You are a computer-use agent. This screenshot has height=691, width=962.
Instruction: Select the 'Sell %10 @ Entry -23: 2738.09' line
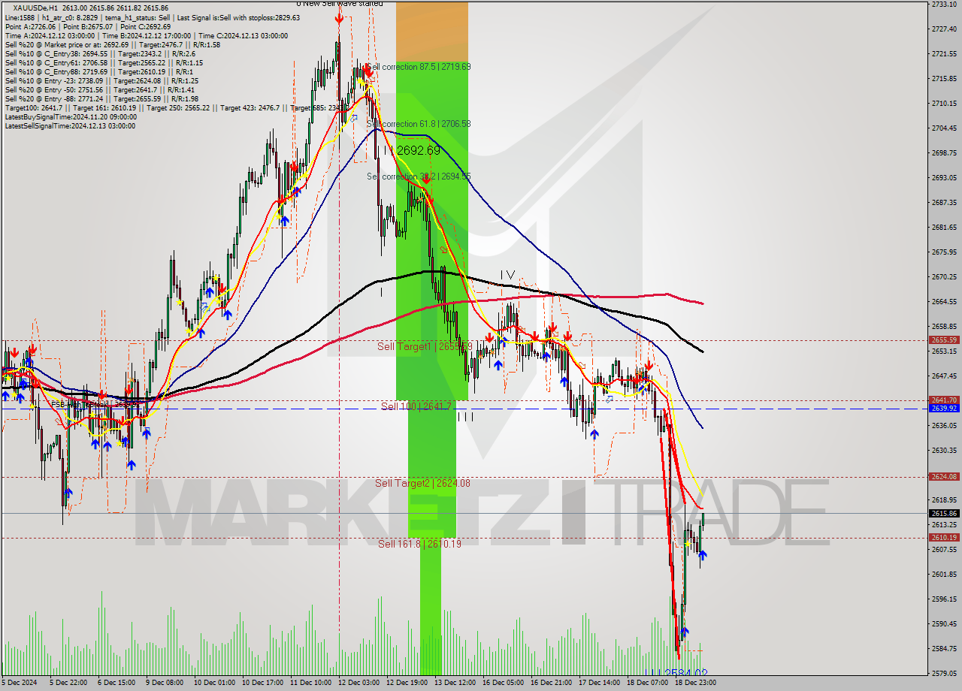[x=101, y=80]
